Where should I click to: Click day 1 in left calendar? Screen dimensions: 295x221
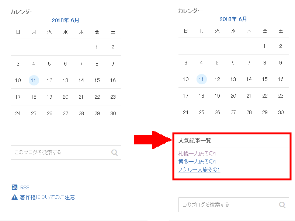click(x=97, y=47)
